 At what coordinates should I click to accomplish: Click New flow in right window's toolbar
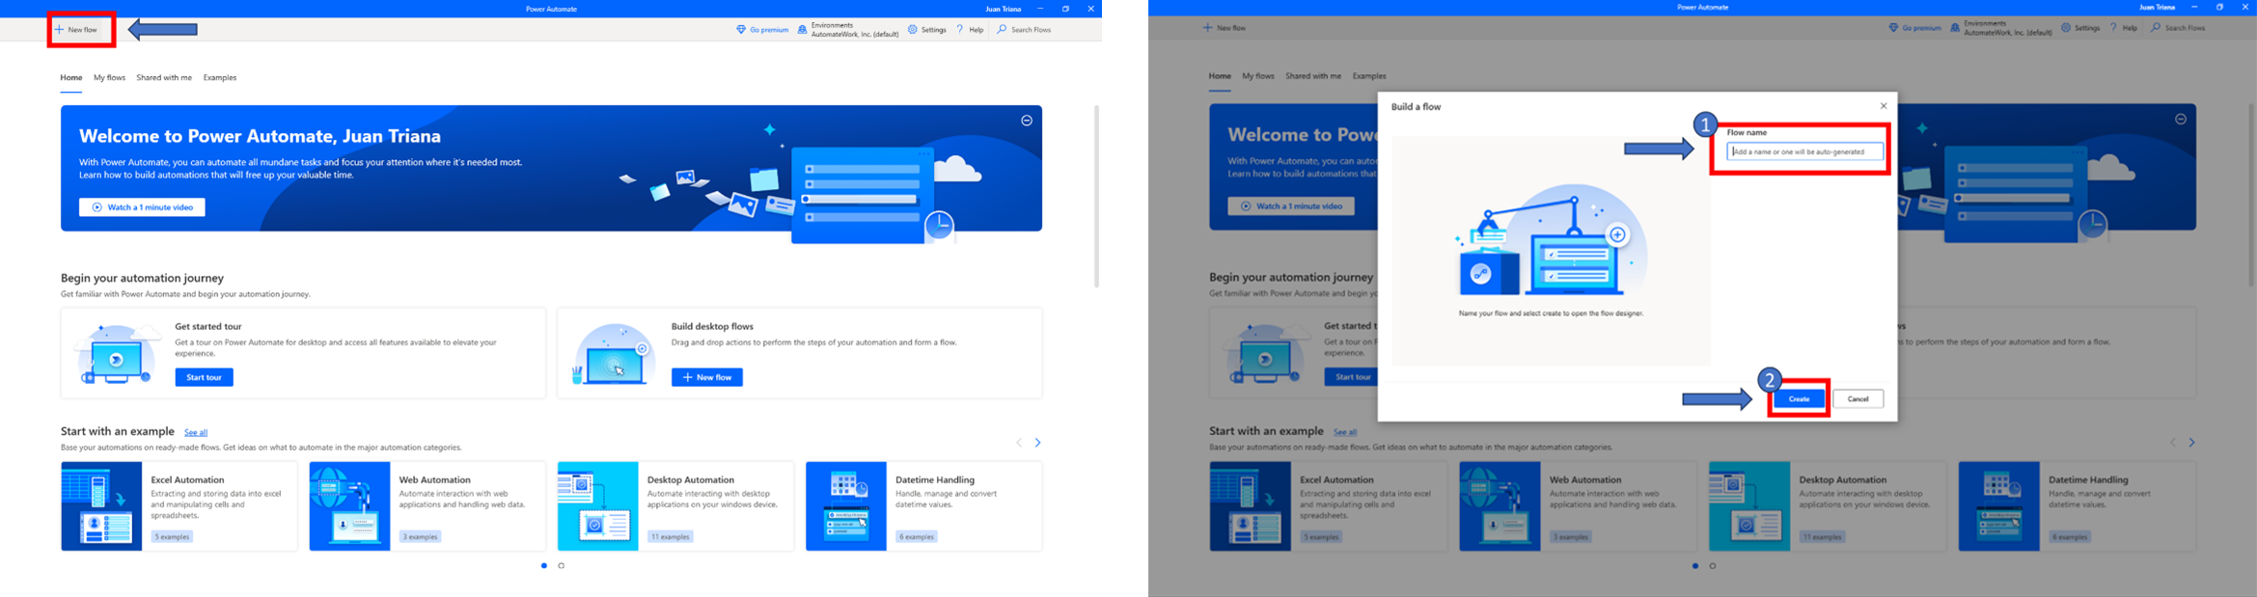[x=1225, y=28]
